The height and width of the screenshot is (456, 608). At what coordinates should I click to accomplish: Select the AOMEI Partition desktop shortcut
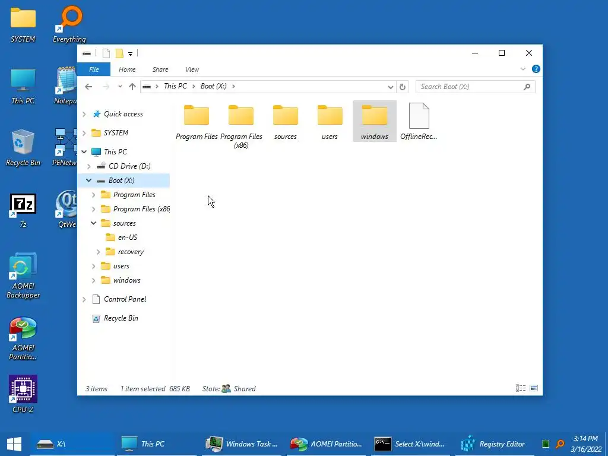click(23, 338)
